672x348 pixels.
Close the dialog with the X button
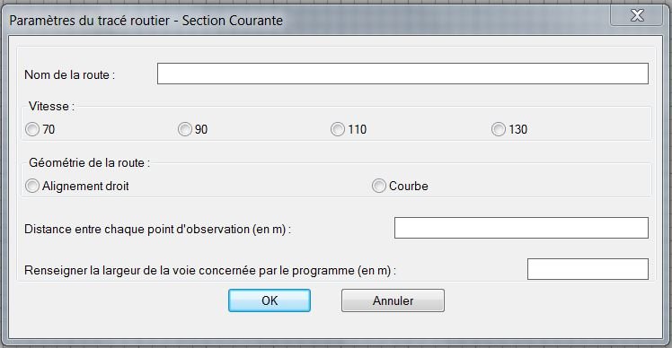pyautogui.click(x=637, y=16)
